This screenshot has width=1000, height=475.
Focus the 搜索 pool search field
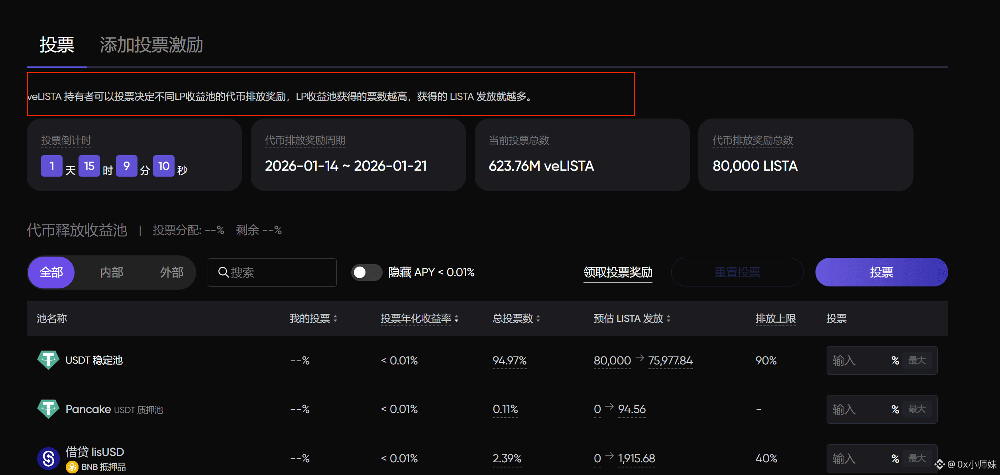(279, 273)
